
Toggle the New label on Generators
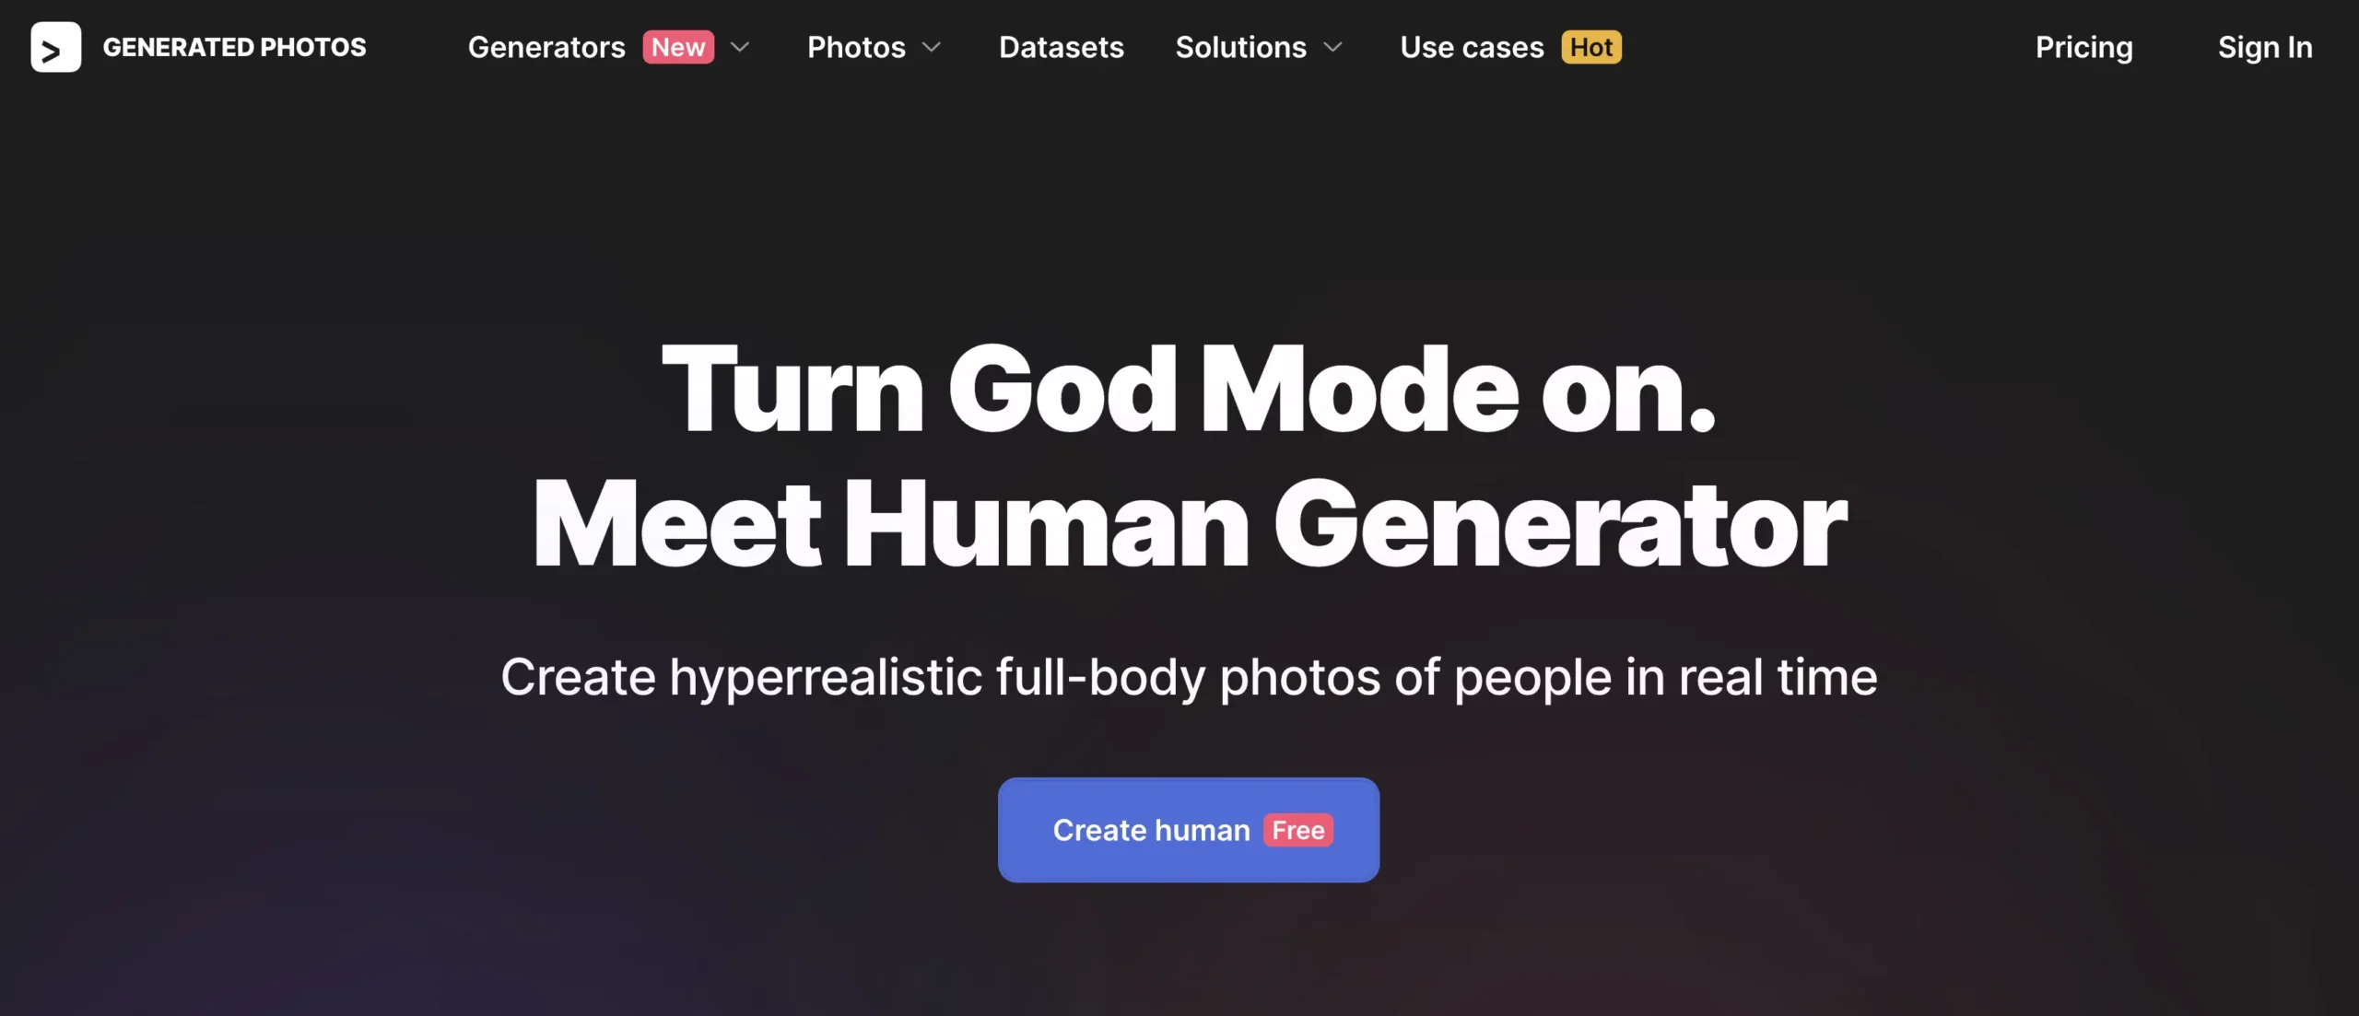[x=677, y=45]
